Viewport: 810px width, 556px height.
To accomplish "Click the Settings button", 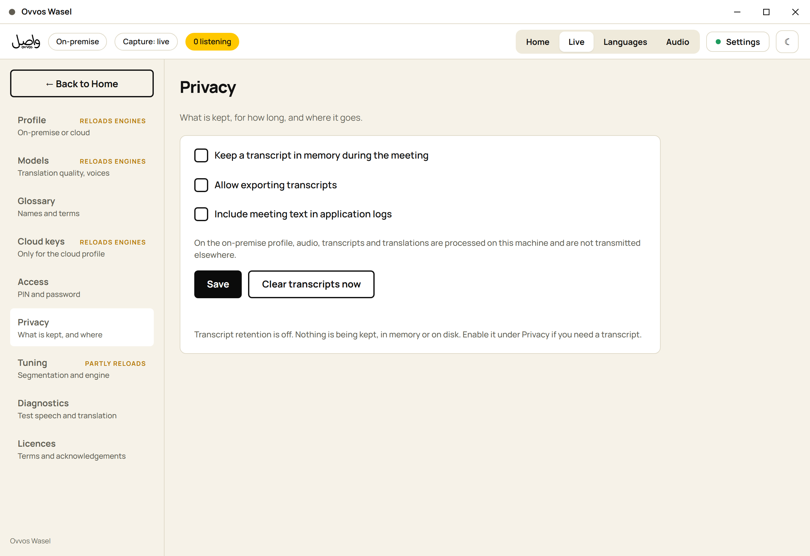I will pos(738,42).
